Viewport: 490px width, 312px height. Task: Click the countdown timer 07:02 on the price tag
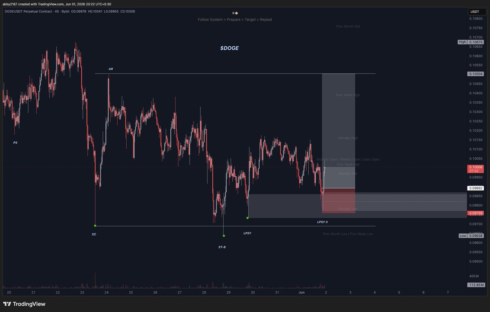(x=474, y=171)
